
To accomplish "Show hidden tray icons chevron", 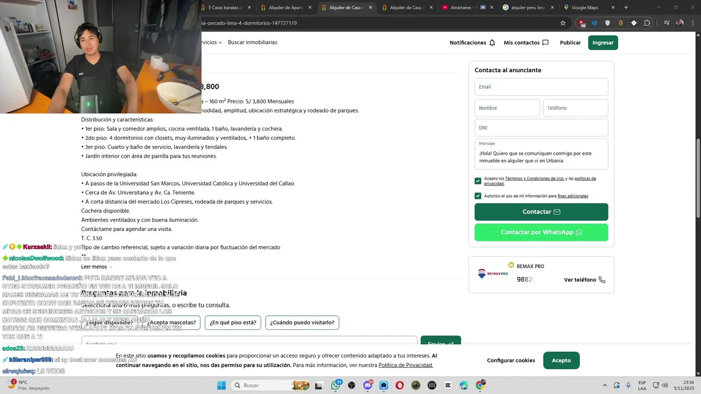I will click(605, 385).
